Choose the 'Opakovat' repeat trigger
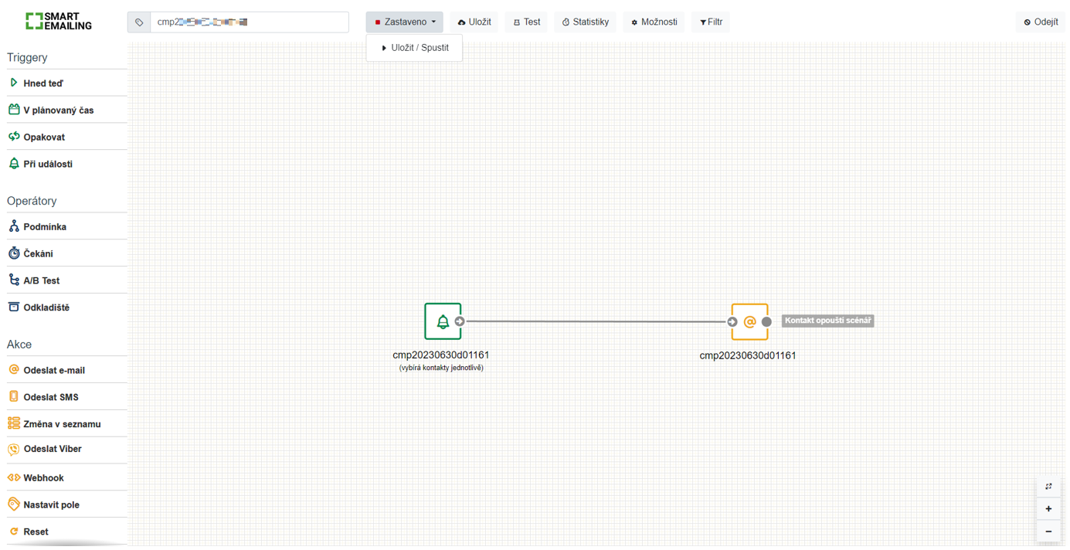 tap(43, 137)
